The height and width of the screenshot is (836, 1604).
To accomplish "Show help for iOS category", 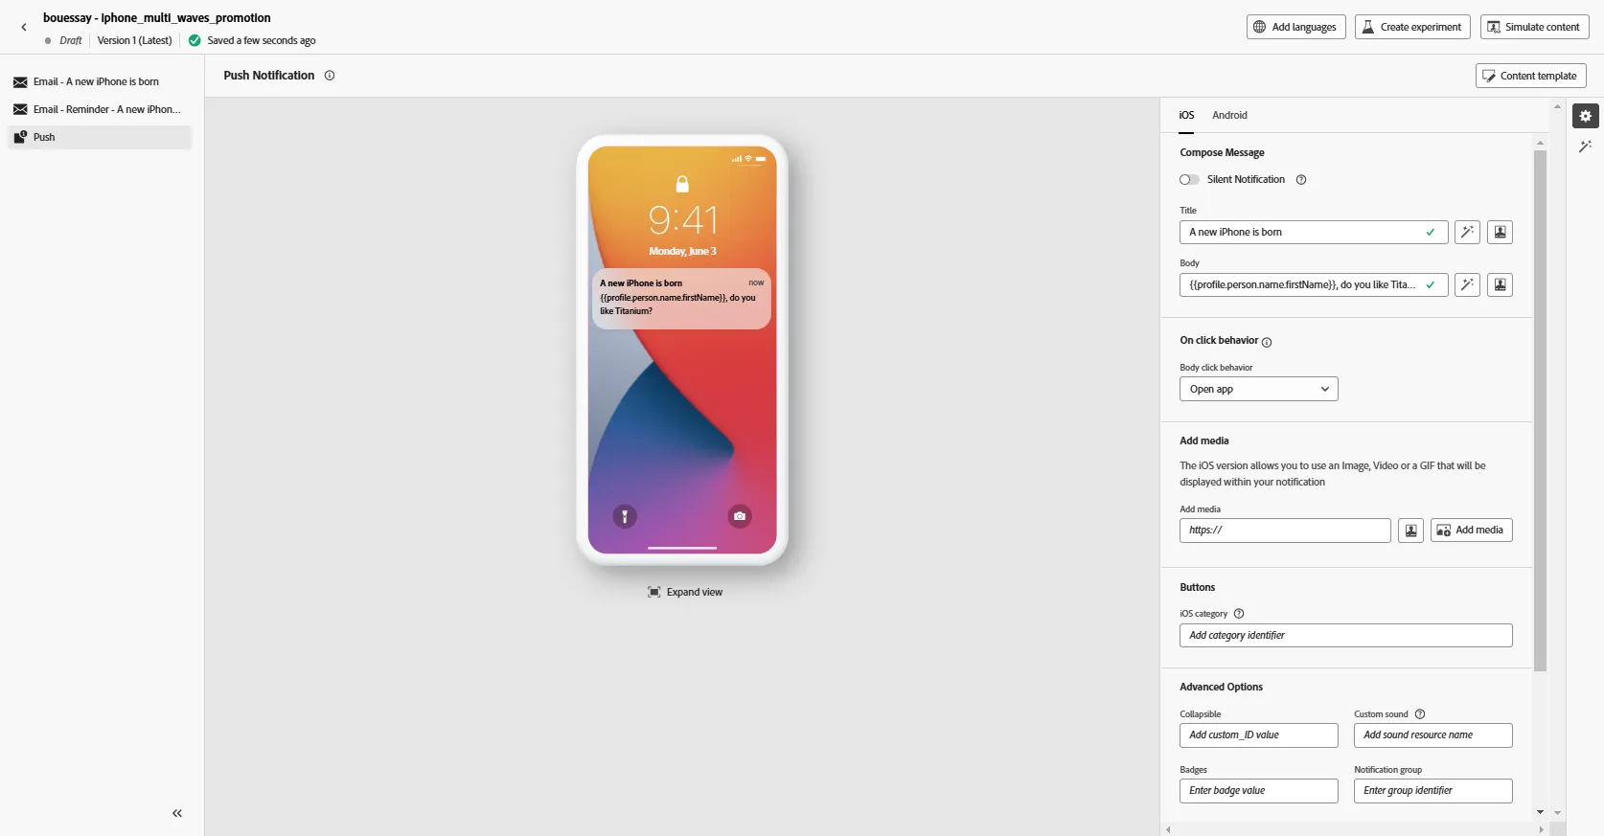I will click(x=1239, y=614).
